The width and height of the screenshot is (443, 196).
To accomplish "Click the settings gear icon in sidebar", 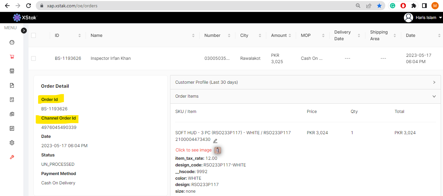I will tap(12, 143).
